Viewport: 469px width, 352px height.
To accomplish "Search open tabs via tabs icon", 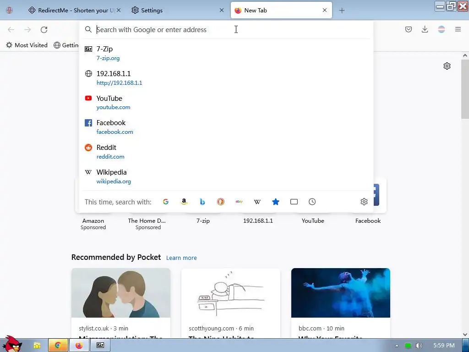I will [x=294, y=202].
